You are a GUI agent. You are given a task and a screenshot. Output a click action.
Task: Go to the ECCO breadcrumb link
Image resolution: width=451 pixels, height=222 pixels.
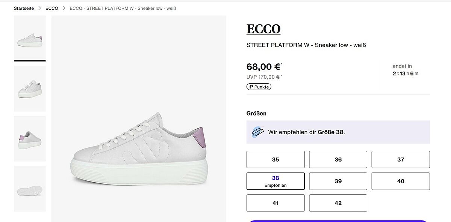pos(52,8)
